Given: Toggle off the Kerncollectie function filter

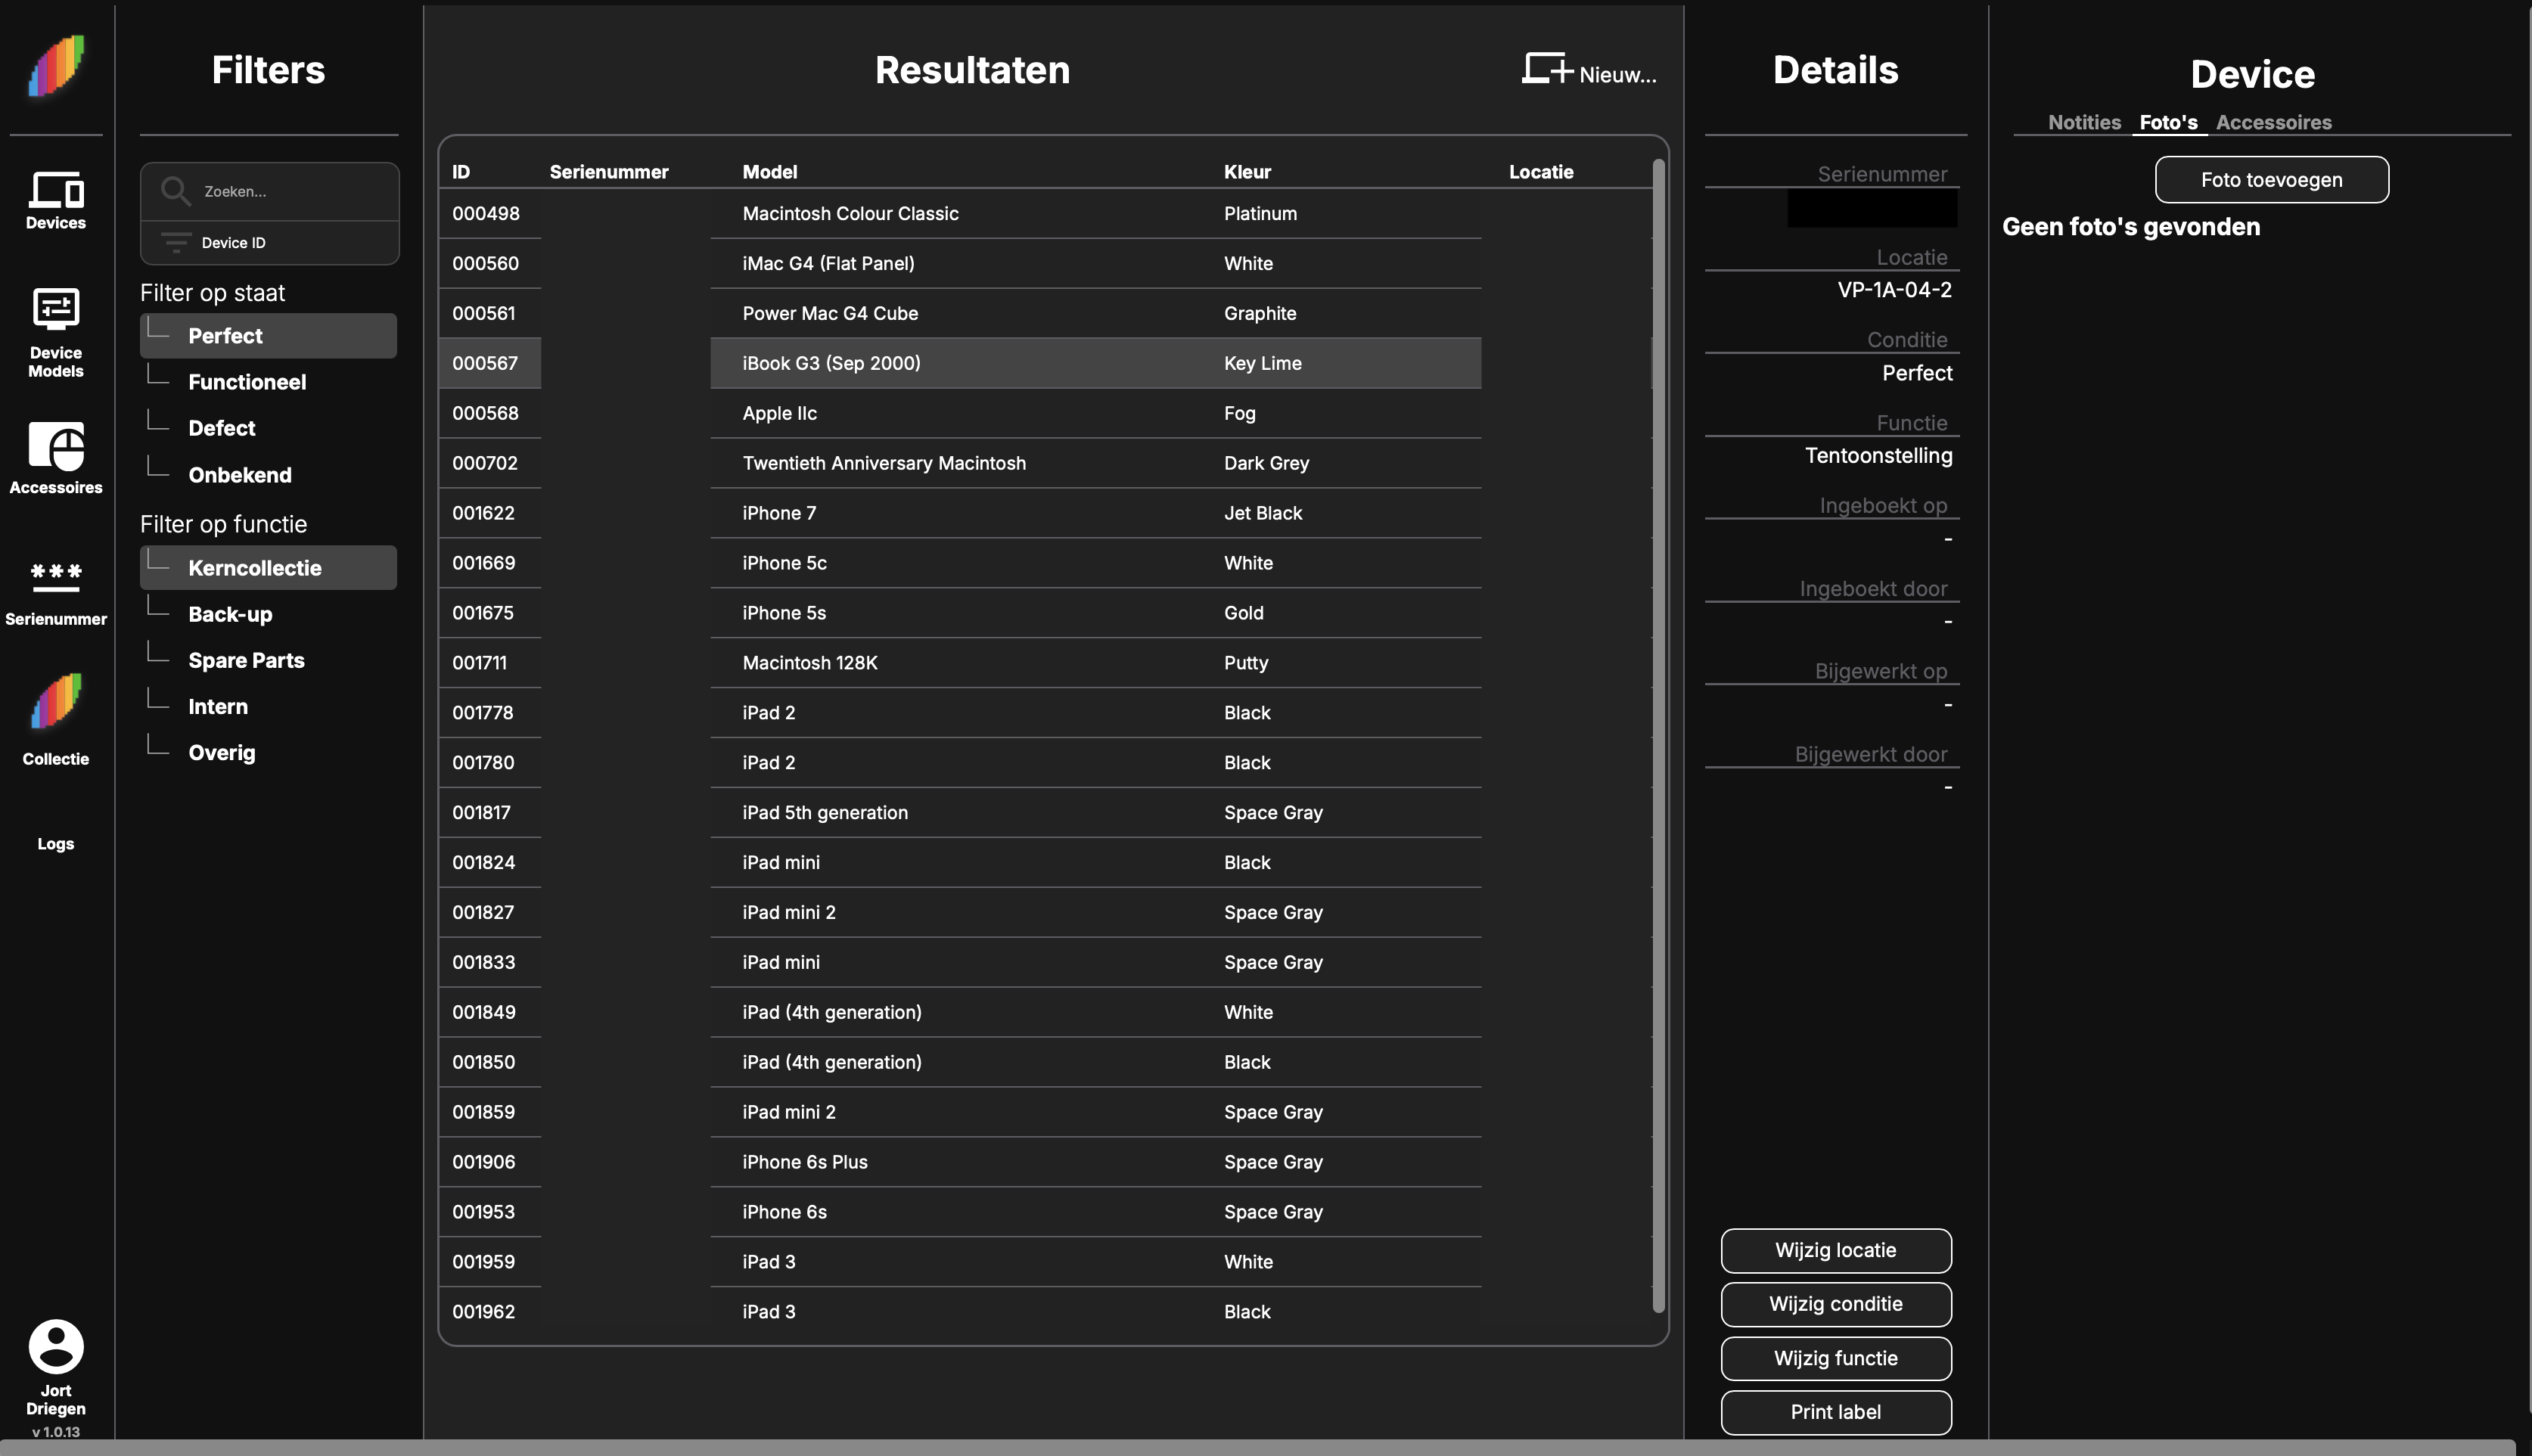Looking at the screenshot, I should click(x=267, y=567).
